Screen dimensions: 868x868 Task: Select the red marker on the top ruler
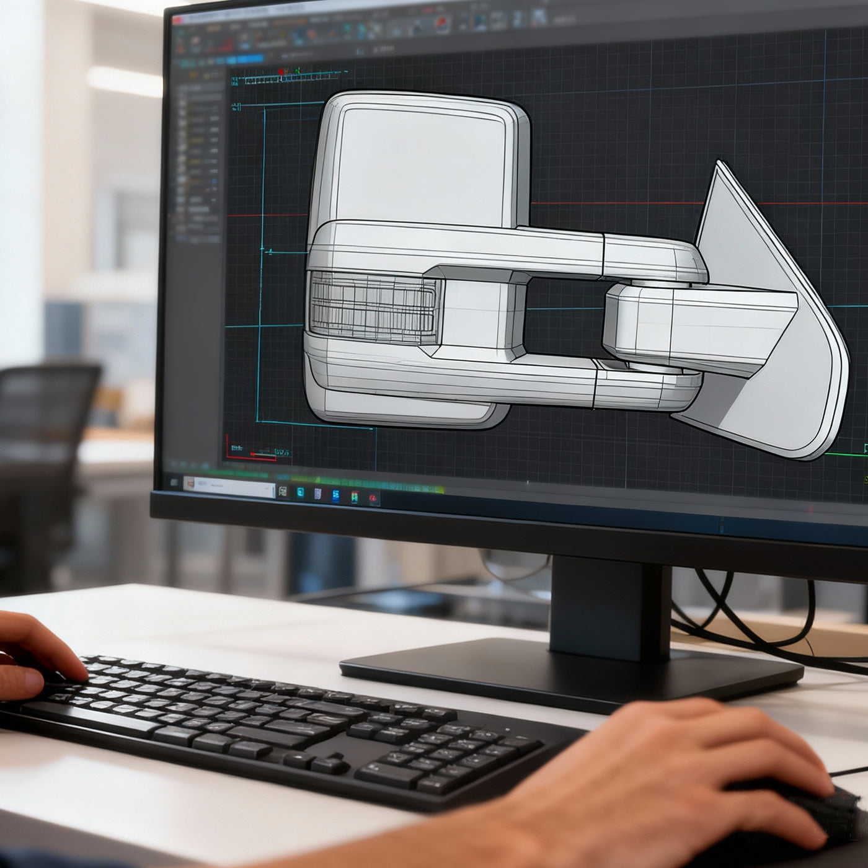coord(281,73)
